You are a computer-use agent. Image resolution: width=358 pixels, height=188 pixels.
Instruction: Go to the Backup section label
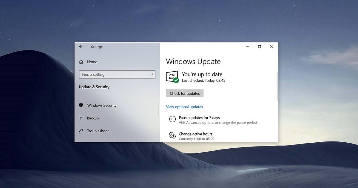(93, 118)
